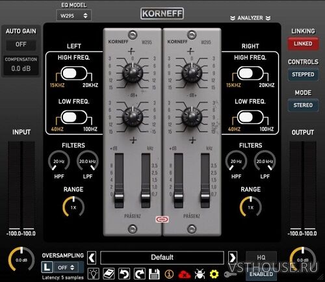Click the red cloud update icon
325x282 pixels.
point(184,274)
